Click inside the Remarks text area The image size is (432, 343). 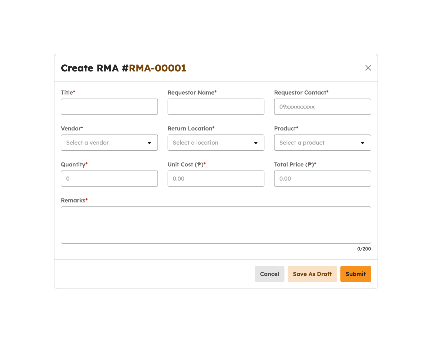216,225
